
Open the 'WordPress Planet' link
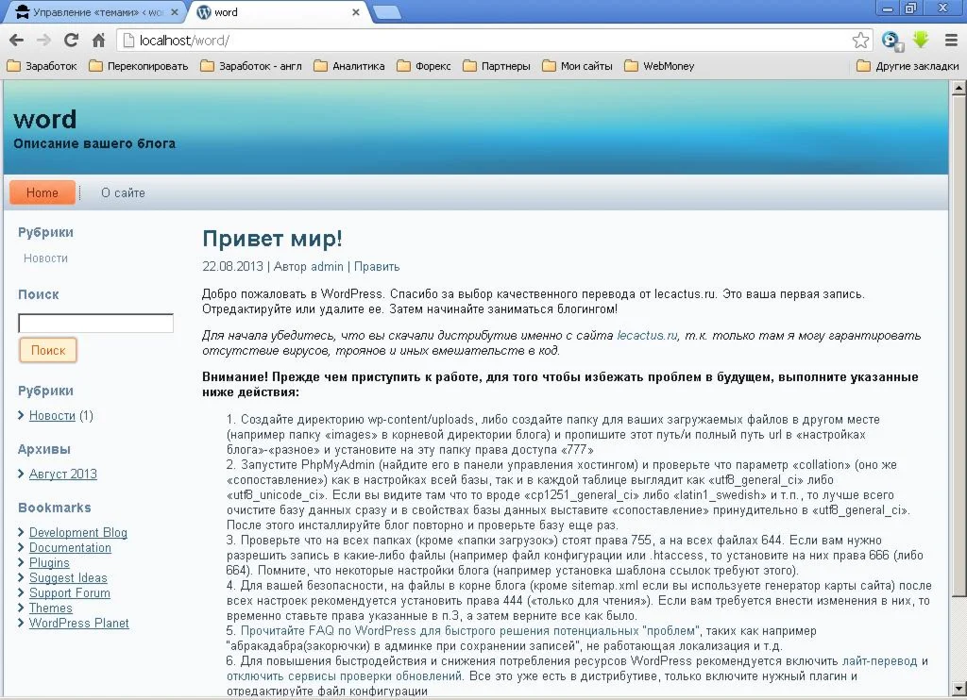point(79,623)
